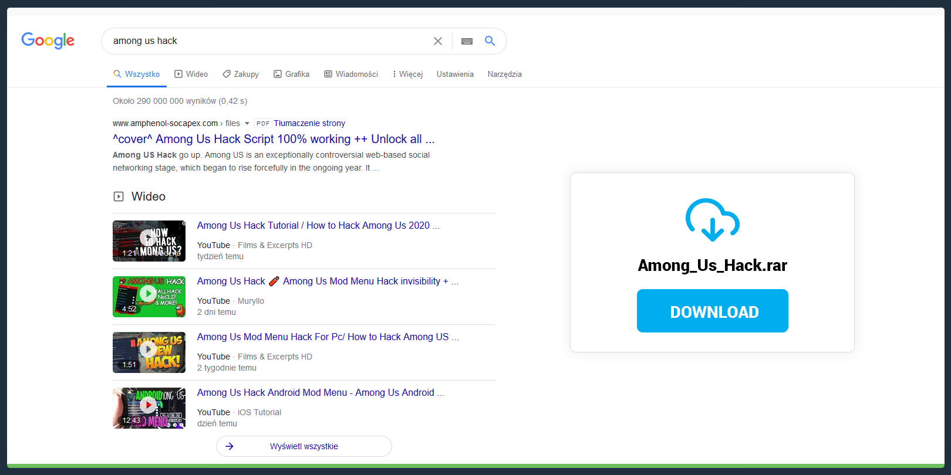Click the Tłumaczenie strony link
The width and height of the screenshot is (951, 475).
point(309,123)
